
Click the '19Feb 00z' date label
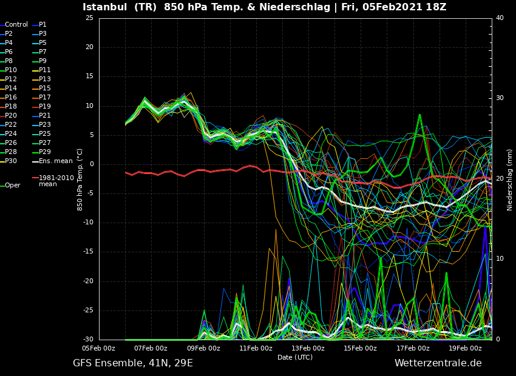(x=465, y=348)
